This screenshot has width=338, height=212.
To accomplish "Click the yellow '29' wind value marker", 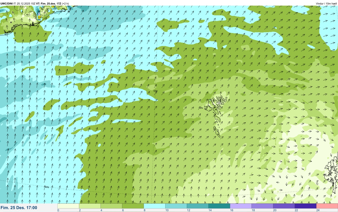I will 53,6.
